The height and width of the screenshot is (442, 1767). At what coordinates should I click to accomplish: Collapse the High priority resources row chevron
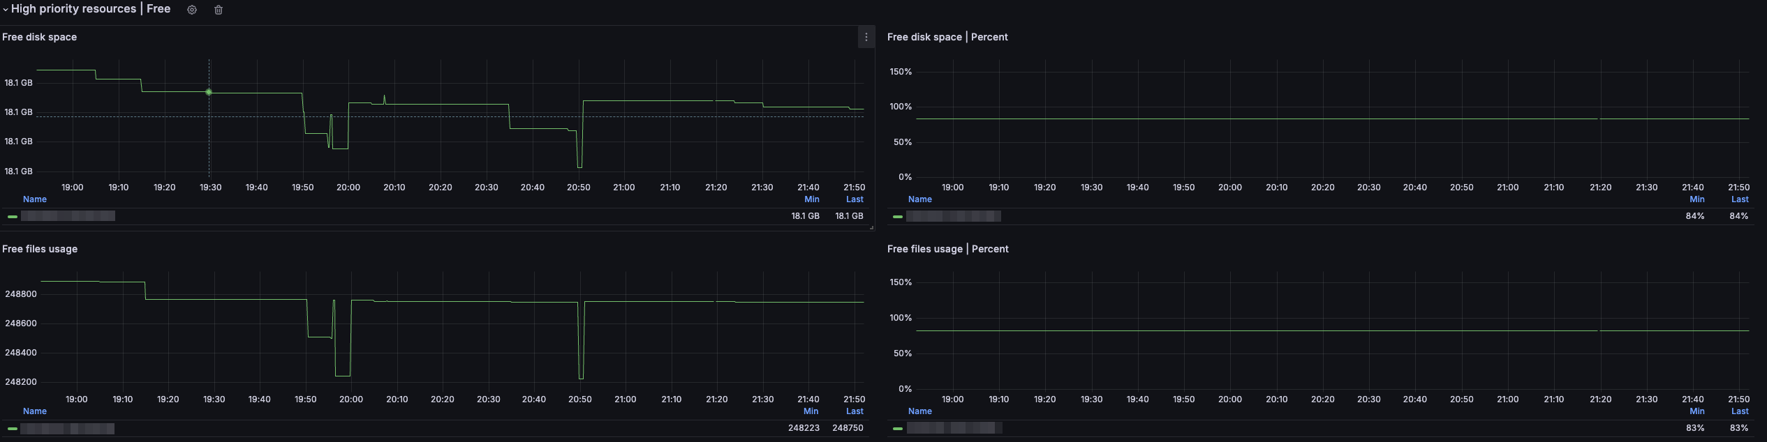point(6,10)
